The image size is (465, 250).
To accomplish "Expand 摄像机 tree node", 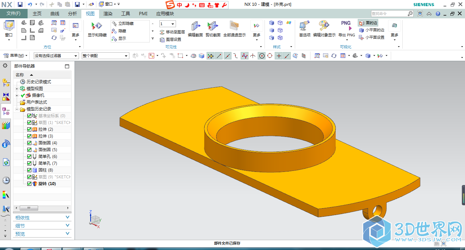I will [17, 95].
